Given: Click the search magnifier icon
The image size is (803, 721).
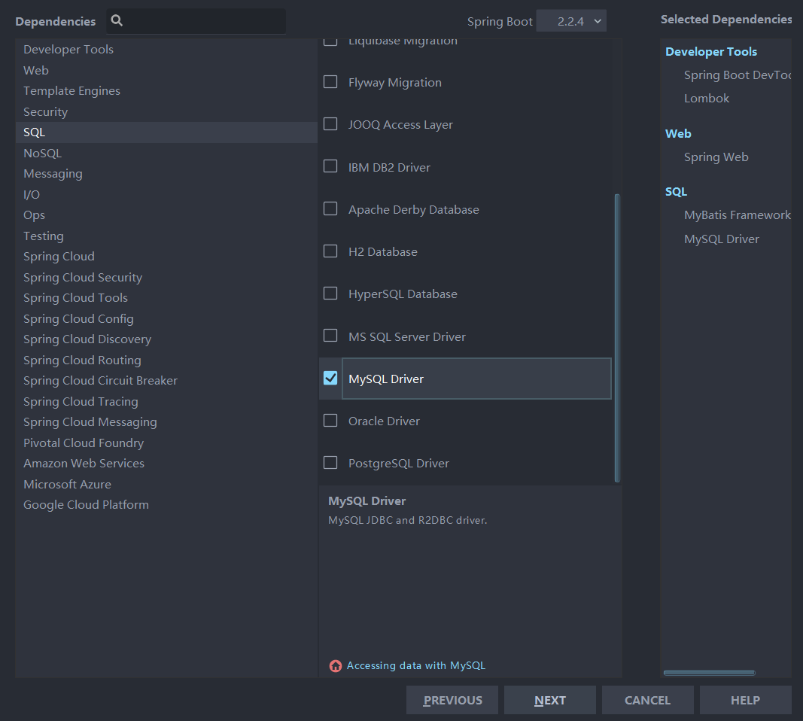Looking at the screenshot, I should [x=117, y=20].
